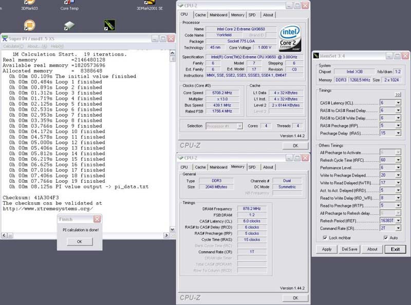Click the DRAM Frequency 878.2 MHz value
Image resolution: width=411 pixels, height=305 pixels.
(x=252, y=208)
